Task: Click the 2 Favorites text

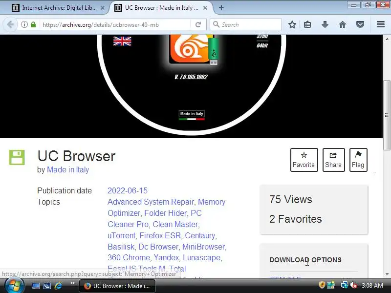Action: click(296, 219)
